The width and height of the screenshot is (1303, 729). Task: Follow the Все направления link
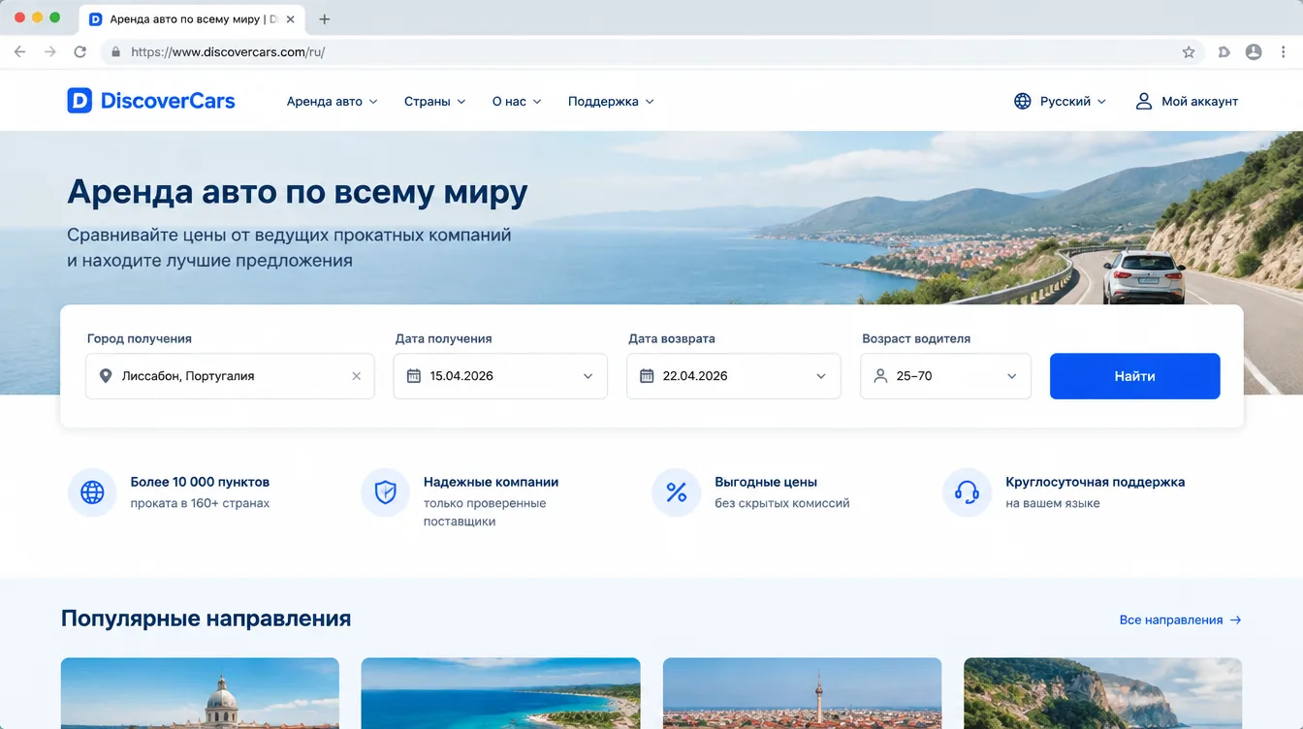pos(1180,619)
